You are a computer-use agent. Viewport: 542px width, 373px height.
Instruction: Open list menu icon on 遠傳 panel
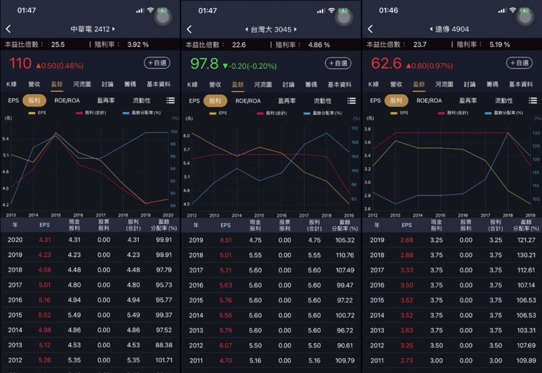tap(533, 100)
